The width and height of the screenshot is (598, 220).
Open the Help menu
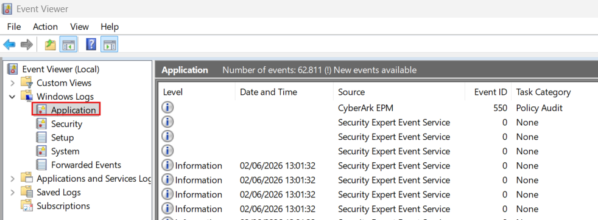tap(110, 27)
